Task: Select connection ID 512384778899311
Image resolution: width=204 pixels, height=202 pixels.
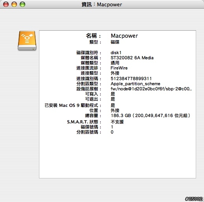Action: coord(131,79)
